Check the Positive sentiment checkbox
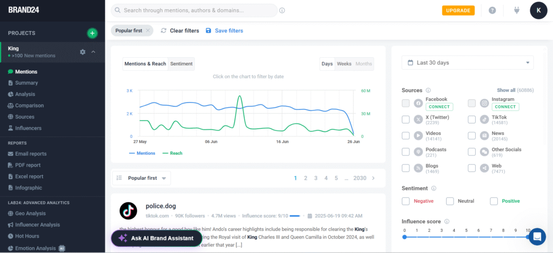 [x=494, y=201]
